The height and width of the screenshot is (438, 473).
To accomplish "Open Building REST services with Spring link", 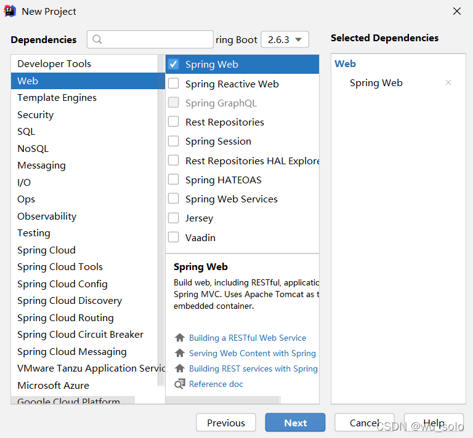I will coord(253,368).
